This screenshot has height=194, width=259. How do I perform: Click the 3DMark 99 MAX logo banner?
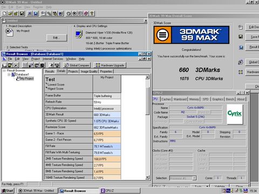point(192,35)
